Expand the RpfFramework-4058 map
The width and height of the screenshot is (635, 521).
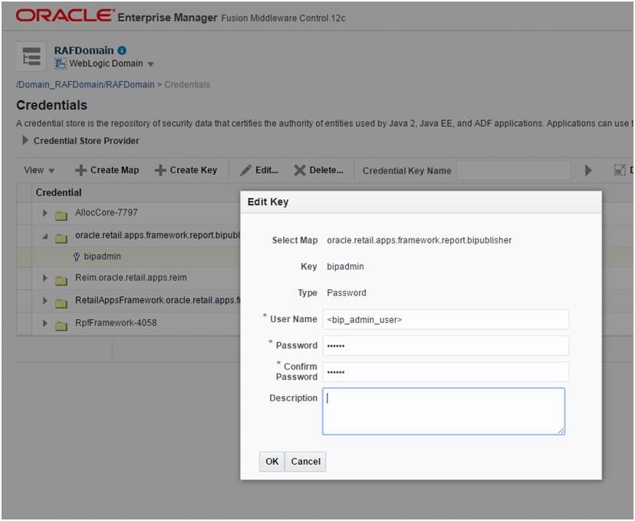pyautogui.click(x=45, y=323)
